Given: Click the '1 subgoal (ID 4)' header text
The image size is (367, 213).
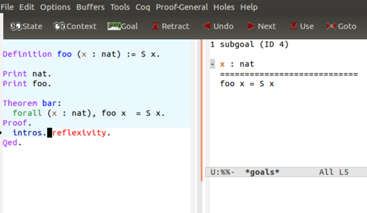Looking at the screenshot, I should click(x=249, y=44).
